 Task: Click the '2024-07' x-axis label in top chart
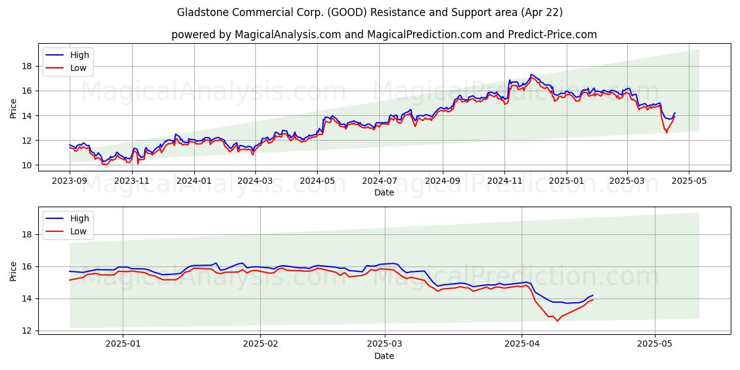pyautogui.click(x=379, y=181)
